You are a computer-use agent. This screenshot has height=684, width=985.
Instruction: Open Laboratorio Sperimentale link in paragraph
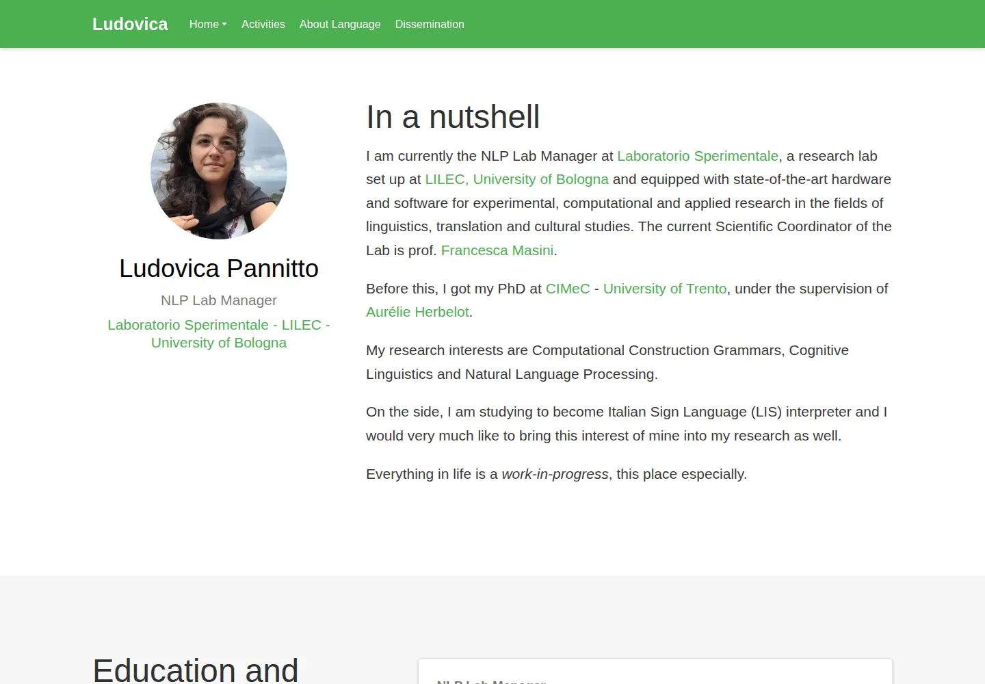[698, 156]
